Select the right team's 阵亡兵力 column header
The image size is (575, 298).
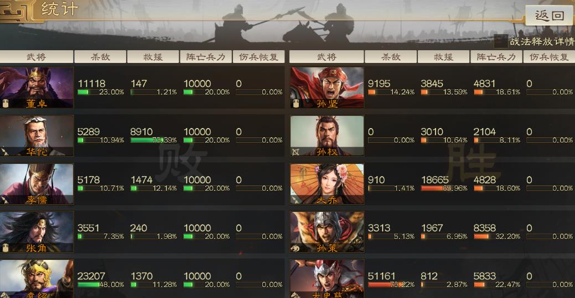(496, 57)
